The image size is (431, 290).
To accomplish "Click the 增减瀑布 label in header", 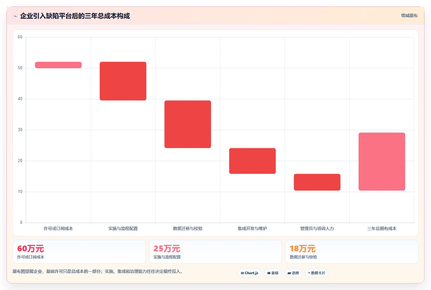I will click(409, 15).
